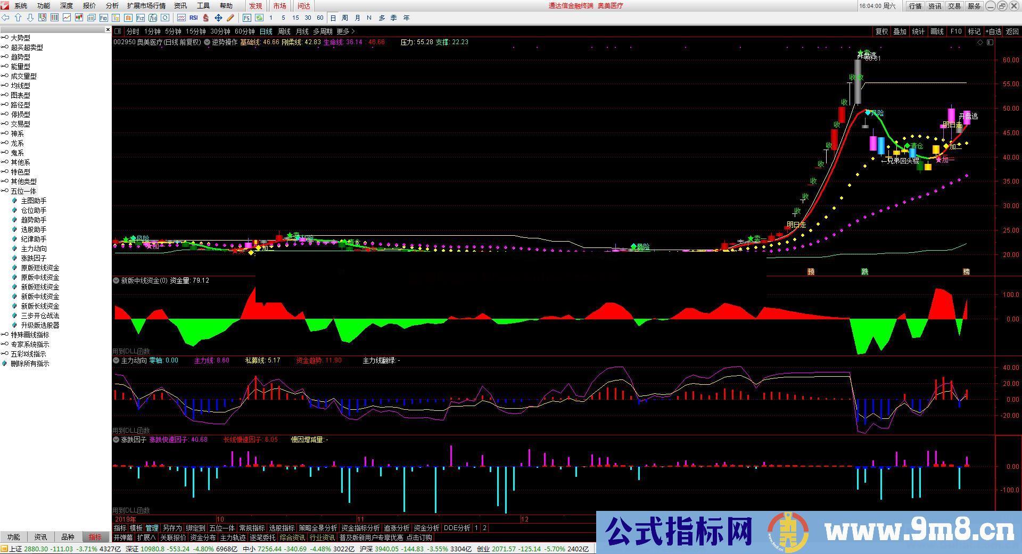Open the 分析 menu
Screen dimensions: 1022x554
(x=112, y=5)
